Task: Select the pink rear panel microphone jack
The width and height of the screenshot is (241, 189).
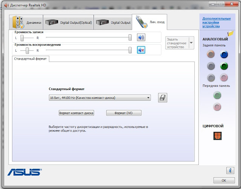Action: click(x=224, y=78)
